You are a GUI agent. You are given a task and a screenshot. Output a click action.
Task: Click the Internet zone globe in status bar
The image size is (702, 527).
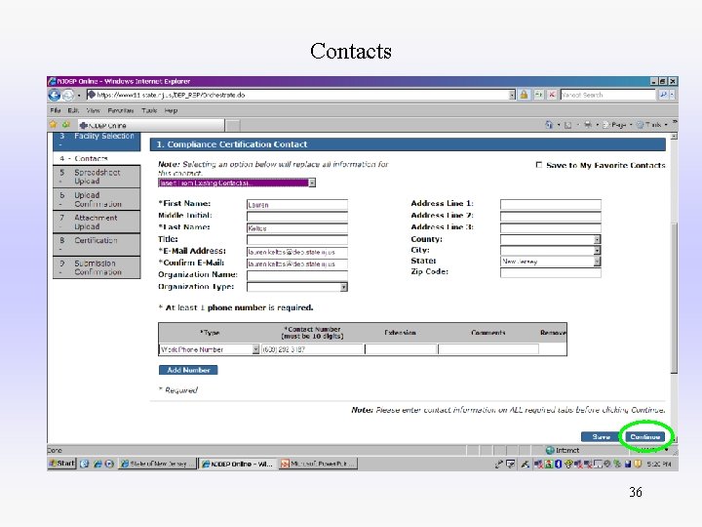(550, 450)
